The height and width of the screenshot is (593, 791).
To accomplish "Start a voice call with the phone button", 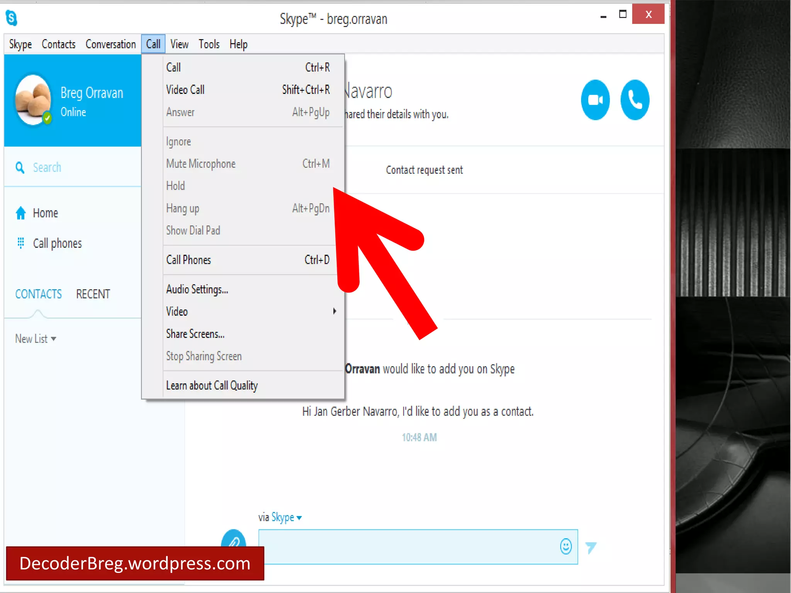I will 635,100.
